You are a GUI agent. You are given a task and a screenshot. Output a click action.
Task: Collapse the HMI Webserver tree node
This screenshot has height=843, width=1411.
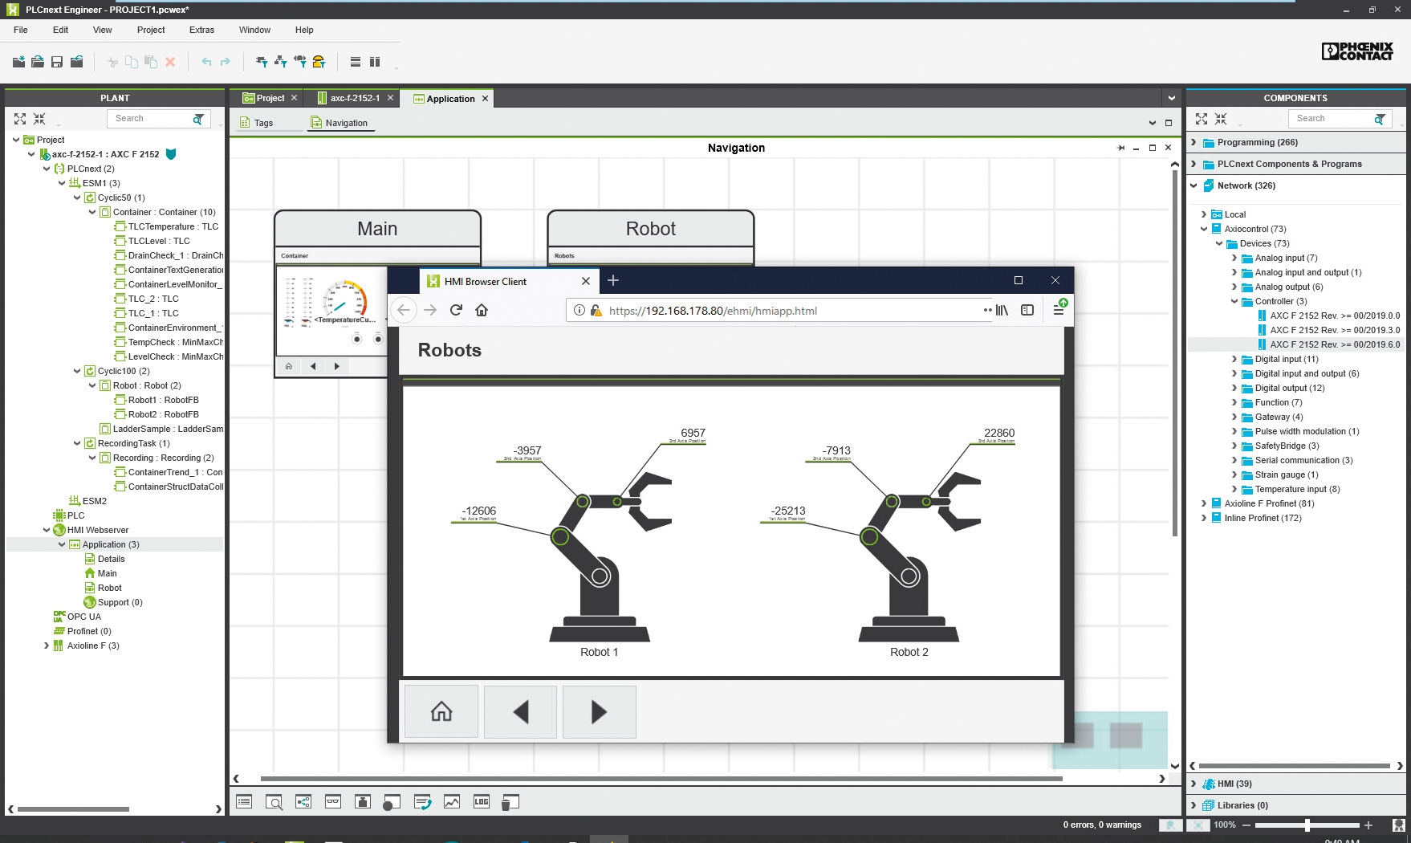(47, 530)
